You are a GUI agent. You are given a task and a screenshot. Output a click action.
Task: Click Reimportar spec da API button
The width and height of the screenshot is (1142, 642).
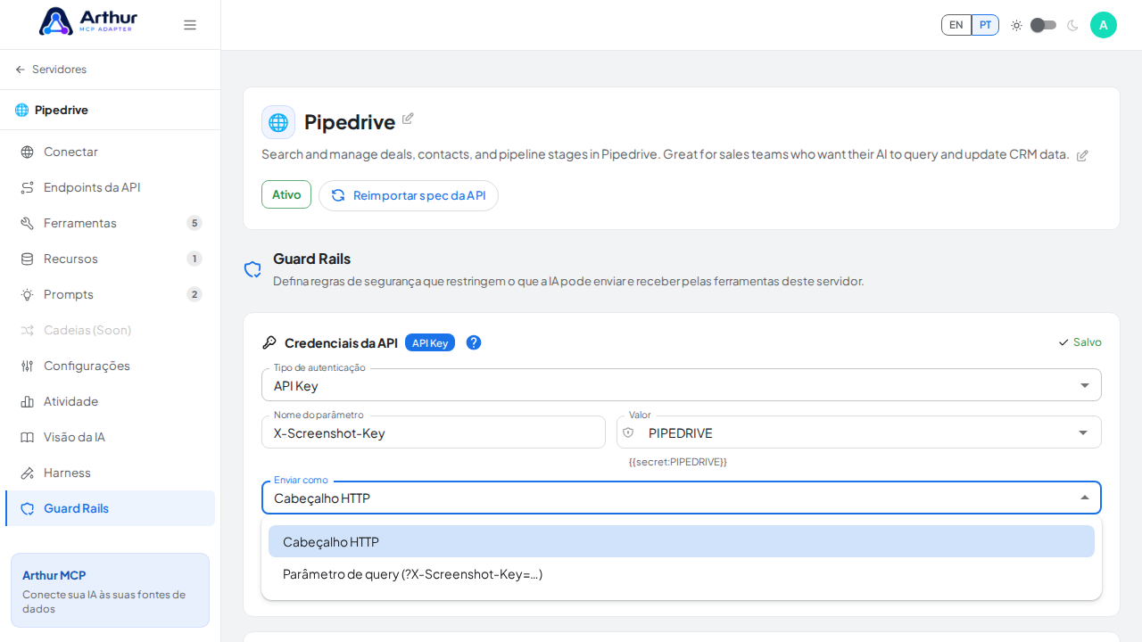tap(409, 195)
